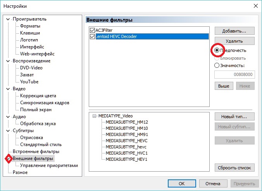This screenshot has width=262, height=191.
Task: Open the Встроенные фильтры page
Action: (36, 151)
